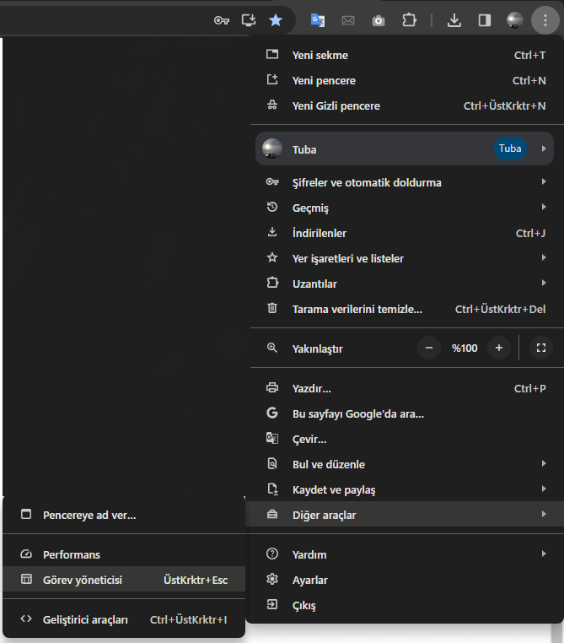The height and width of the screenshot is (643, 564).
Task: Click the toolbox icon beside Diğer araçlar
Action: click(272, 514)
